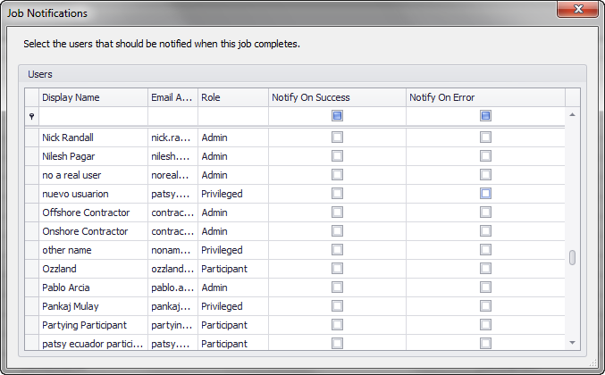Click the nonam... email cell
Screen dimensions: 605x375
point(172,250)
